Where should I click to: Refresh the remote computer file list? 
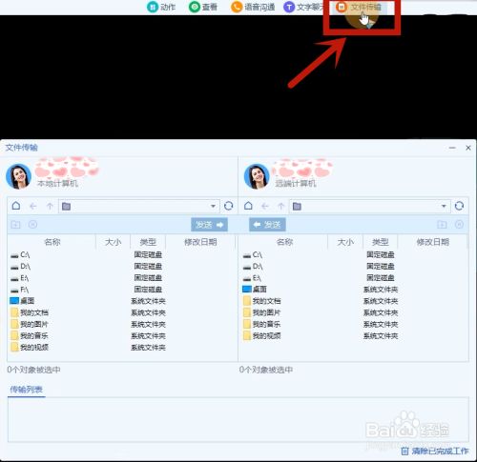point(459,206)
